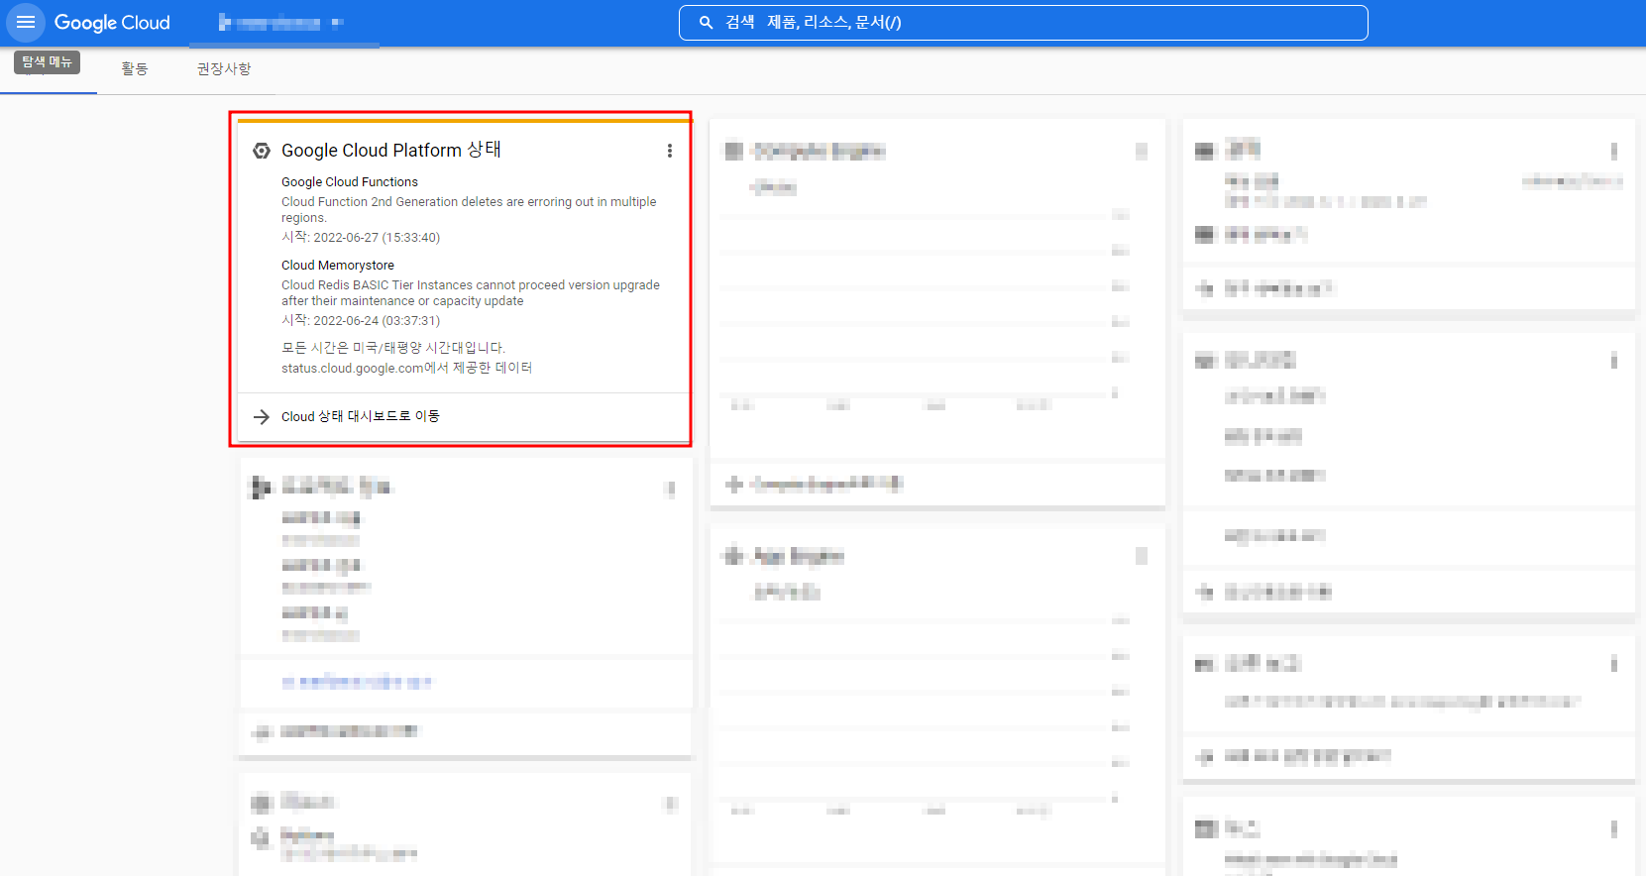This screenshot has height=876, width=1646.
Task: Click the Google Cloud logo
Action: 112,22
